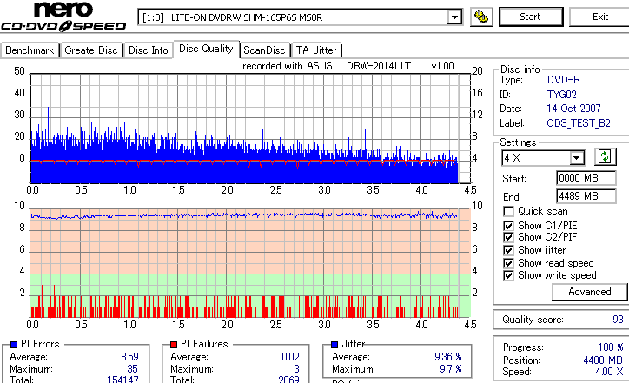629x383 pixels.
Task: Click the Quality score value 93
Action: pos(618,320)
